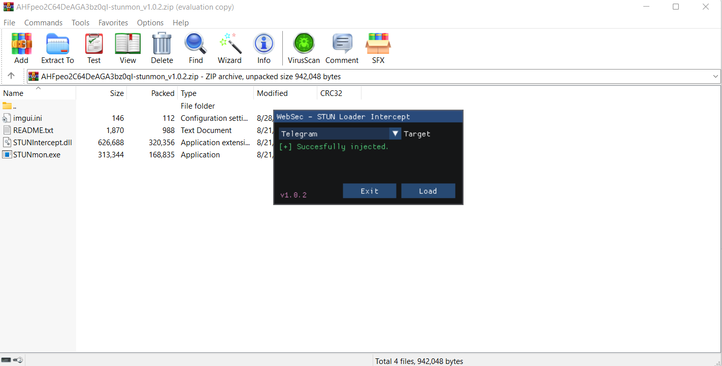This screenshot has height=366, width=722.
Task: Sort by the Type column header
Action: point(216,93)
